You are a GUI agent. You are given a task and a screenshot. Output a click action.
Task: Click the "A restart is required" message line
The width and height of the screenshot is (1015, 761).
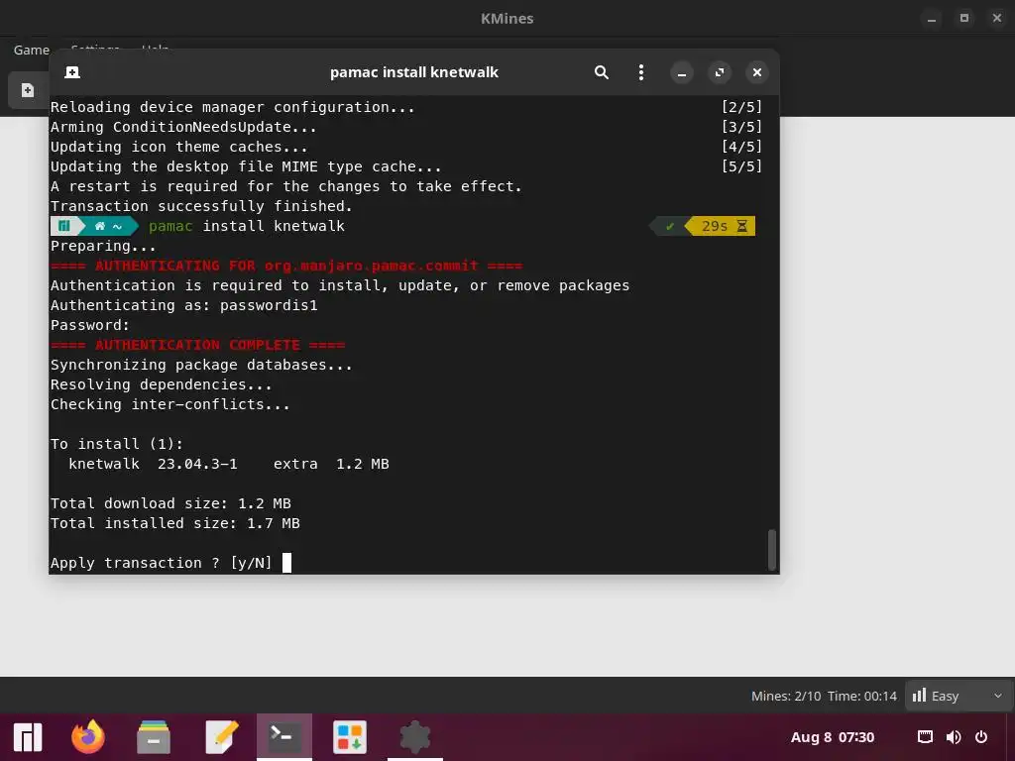[x=285, y=186]
